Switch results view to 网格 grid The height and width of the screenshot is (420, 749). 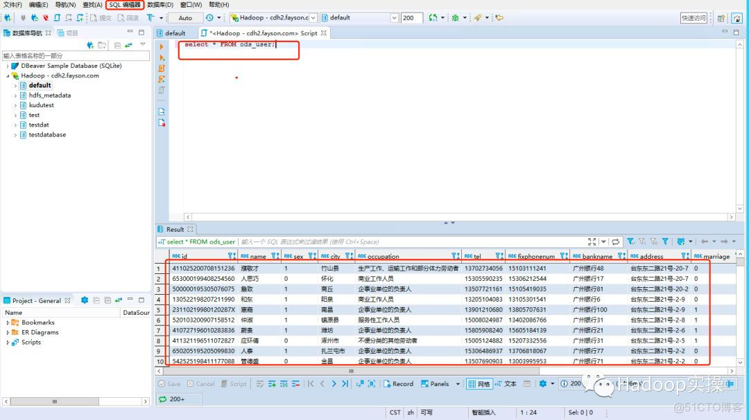479,384
